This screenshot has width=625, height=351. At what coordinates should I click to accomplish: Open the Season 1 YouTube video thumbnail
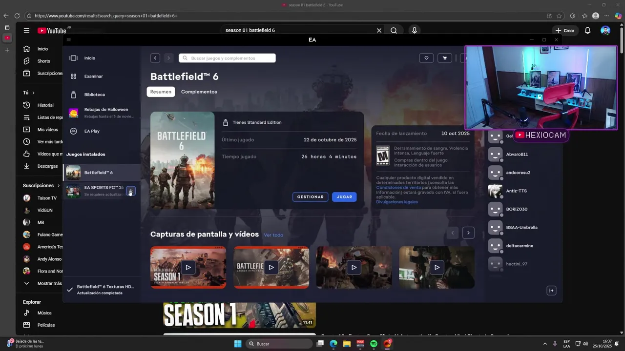[x=239, y=315]
